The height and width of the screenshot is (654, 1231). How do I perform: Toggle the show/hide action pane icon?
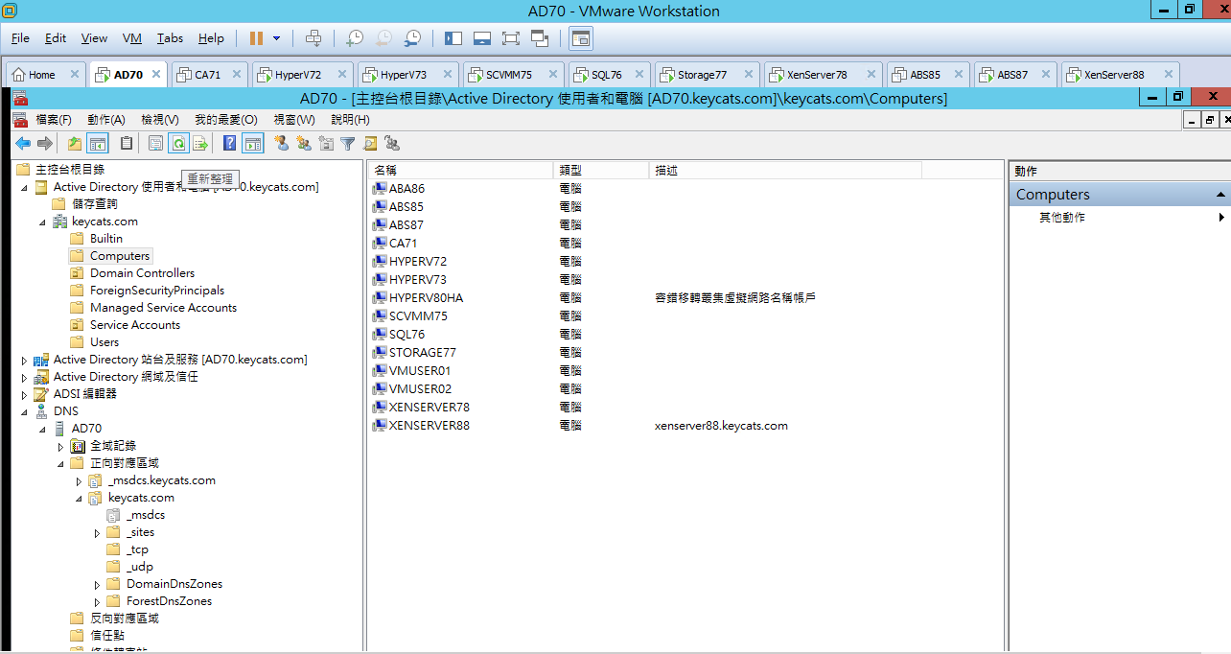pyautogui.click(x=252, y=144)
